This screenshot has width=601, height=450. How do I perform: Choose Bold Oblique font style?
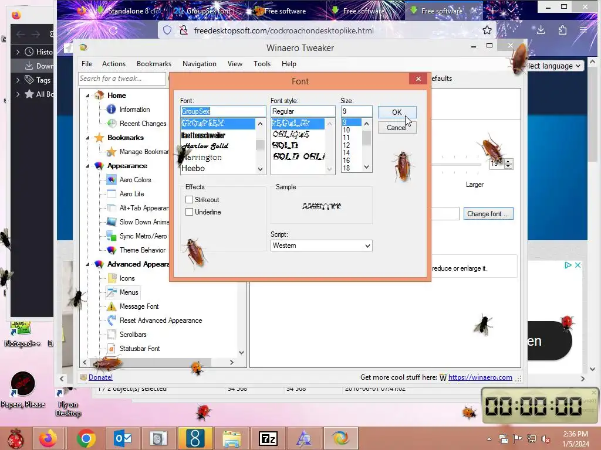coord(298,156)
